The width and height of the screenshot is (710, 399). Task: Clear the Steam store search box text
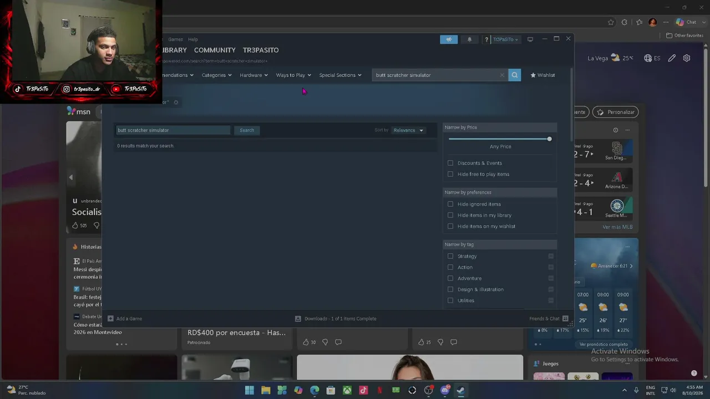point(502,75)
